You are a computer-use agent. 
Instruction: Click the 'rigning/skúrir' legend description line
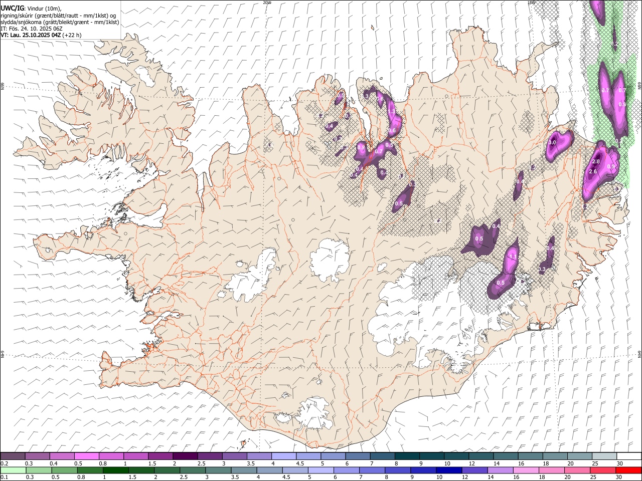click(58, 16)
